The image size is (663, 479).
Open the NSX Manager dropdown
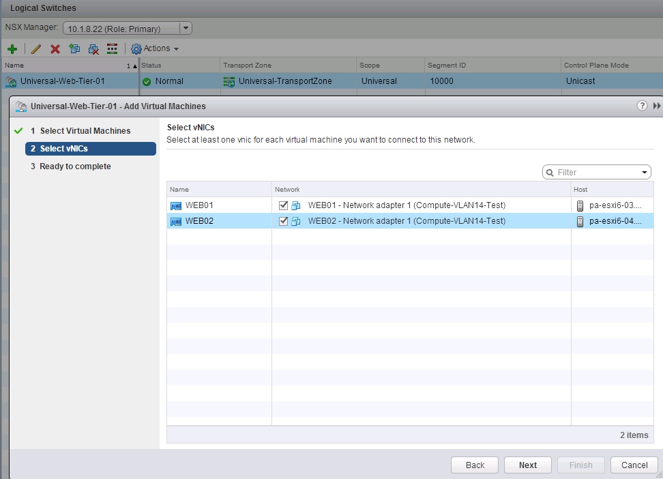tap(184, 28)
